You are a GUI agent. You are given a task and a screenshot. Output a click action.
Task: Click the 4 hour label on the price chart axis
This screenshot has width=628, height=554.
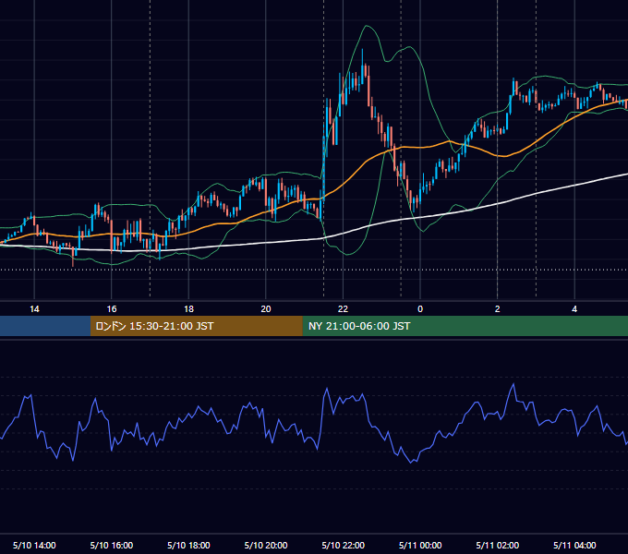pos(574,309)
